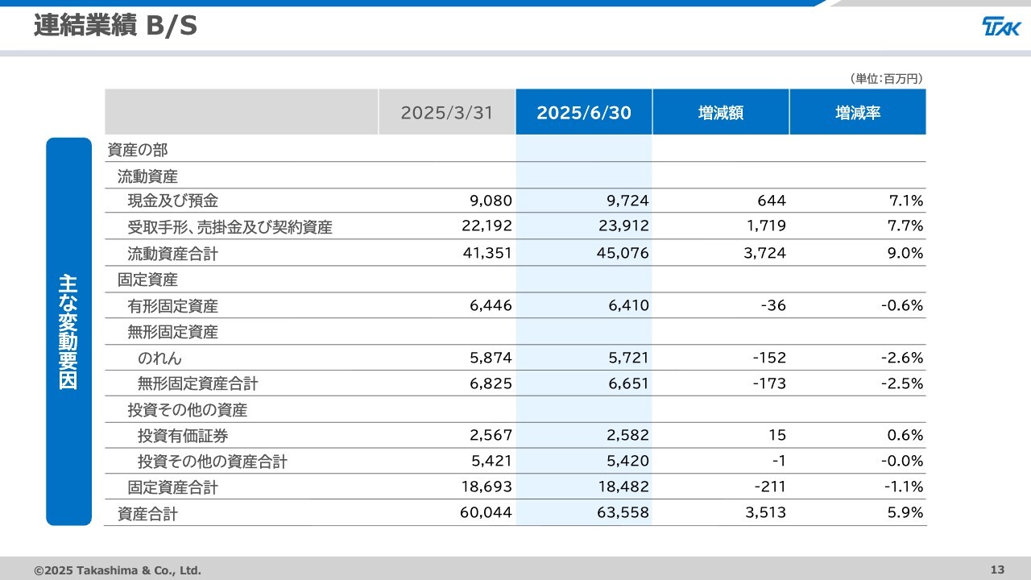Click the value 41,351
This screenshot has width=1031, height=580.
point(487,254)
